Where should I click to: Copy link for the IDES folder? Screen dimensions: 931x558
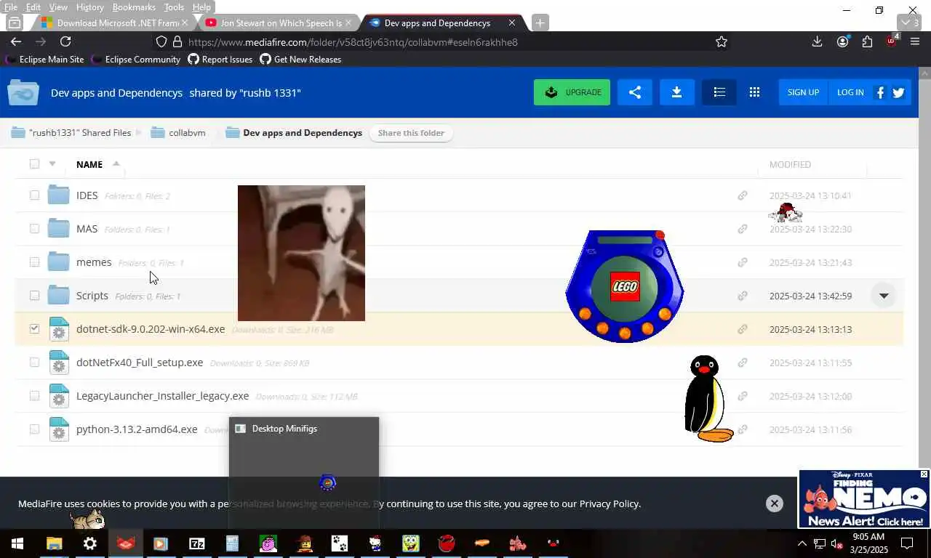click(x=743, y=195)
